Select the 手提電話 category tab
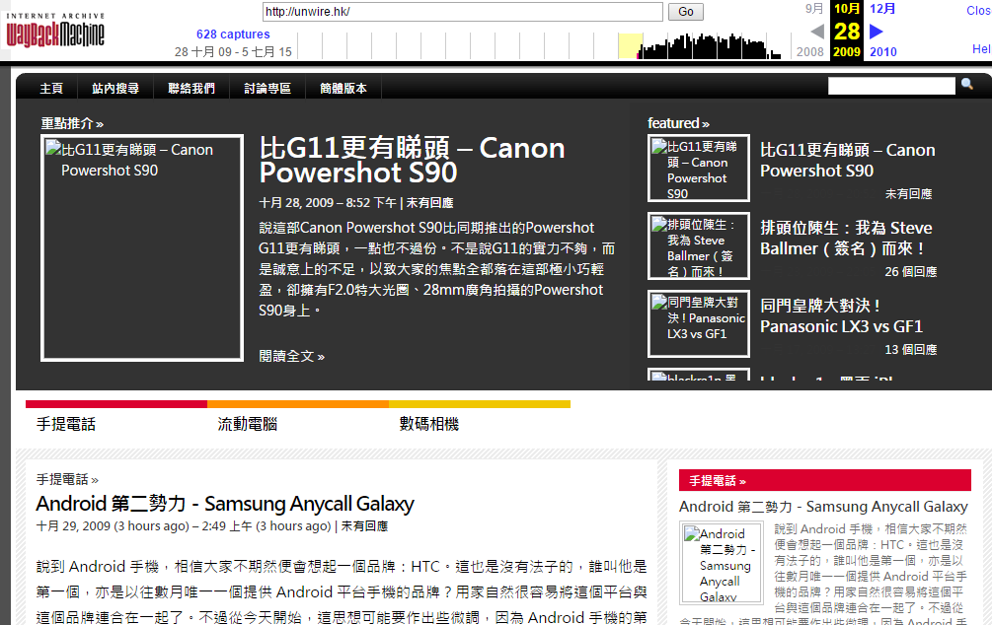The width and height of the screenshot is (992, 625). point(66,425)
